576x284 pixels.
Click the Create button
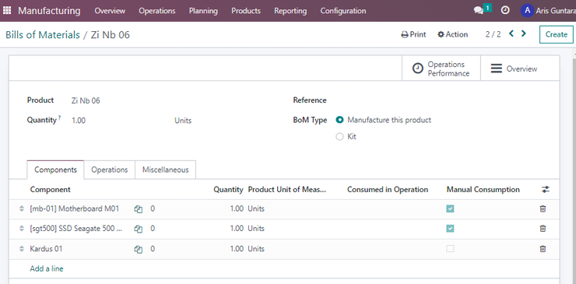pyautogui.click(x=557, y=34)
